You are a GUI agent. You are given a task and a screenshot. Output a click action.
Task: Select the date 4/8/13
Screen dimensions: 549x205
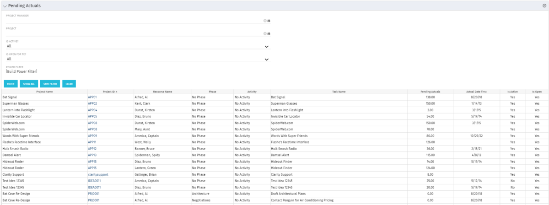coord(477,155)
